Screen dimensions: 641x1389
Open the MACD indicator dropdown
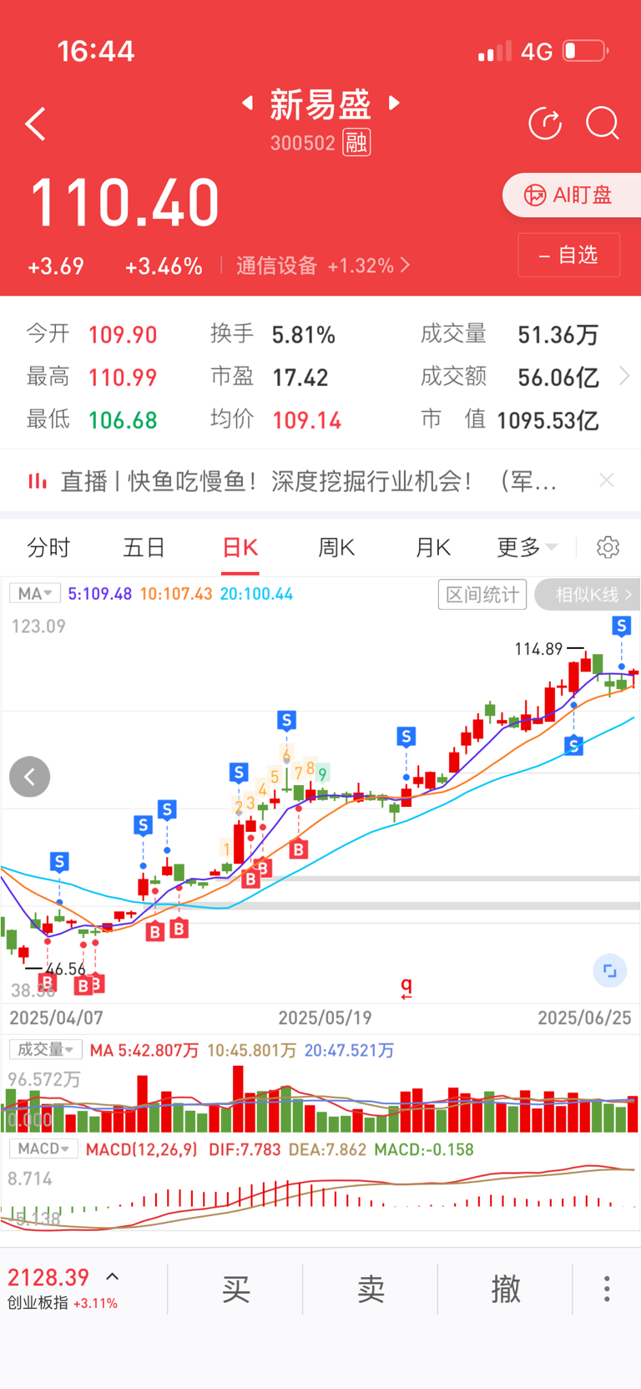pyautogui.click(x=43, y=1149)
